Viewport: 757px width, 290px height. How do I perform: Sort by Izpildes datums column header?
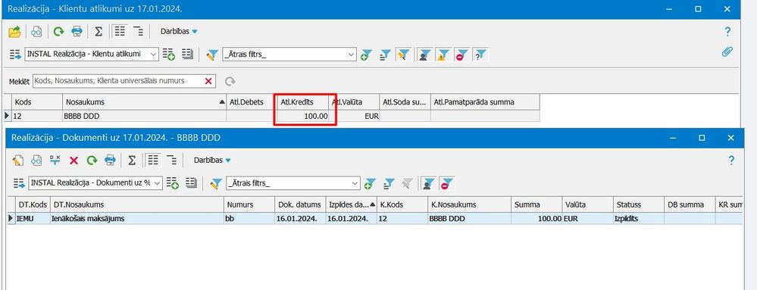click(x=351, y=204)
